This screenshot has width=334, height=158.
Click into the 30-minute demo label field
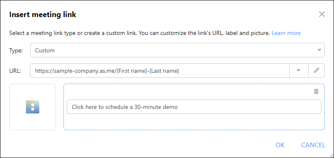point(194,107)
